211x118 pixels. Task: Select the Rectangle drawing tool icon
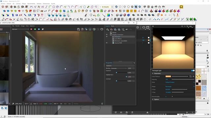click(54, 7)
